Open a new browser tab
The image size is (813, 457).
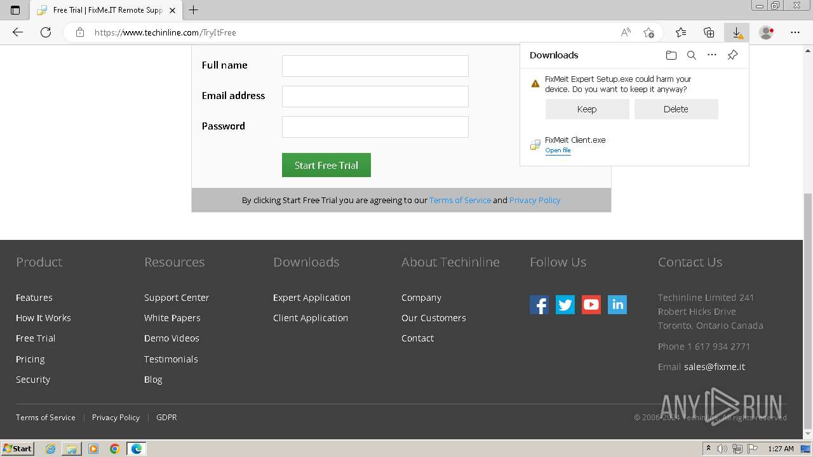(194, 10)
